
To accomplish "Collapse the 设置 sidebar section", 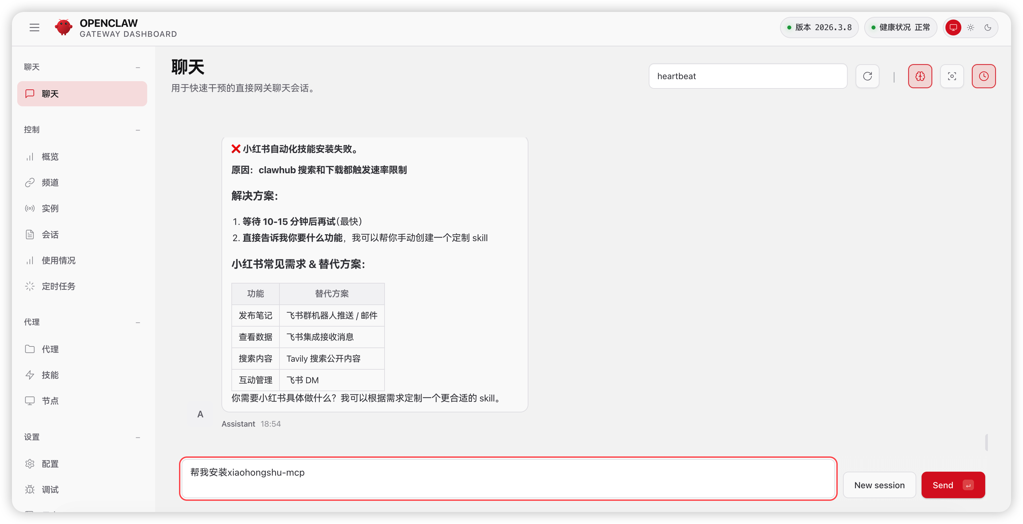I will coord(138,437).
